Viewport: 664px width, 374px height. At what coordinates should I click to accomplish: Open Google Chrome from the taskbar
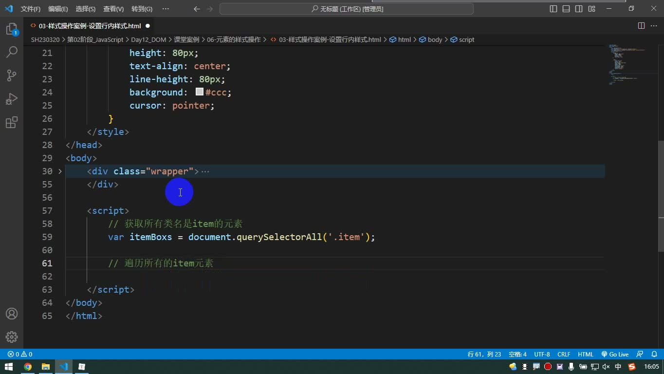tap(28, 367)
